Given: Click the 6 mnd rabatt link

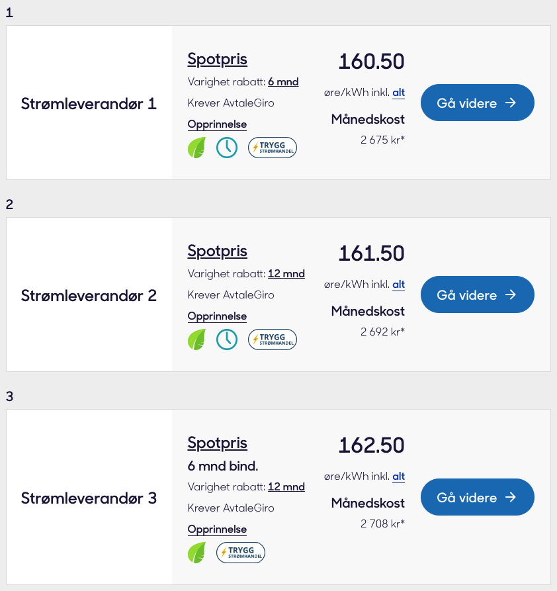Looking at the screenshot, I should (x=283, y=82).
